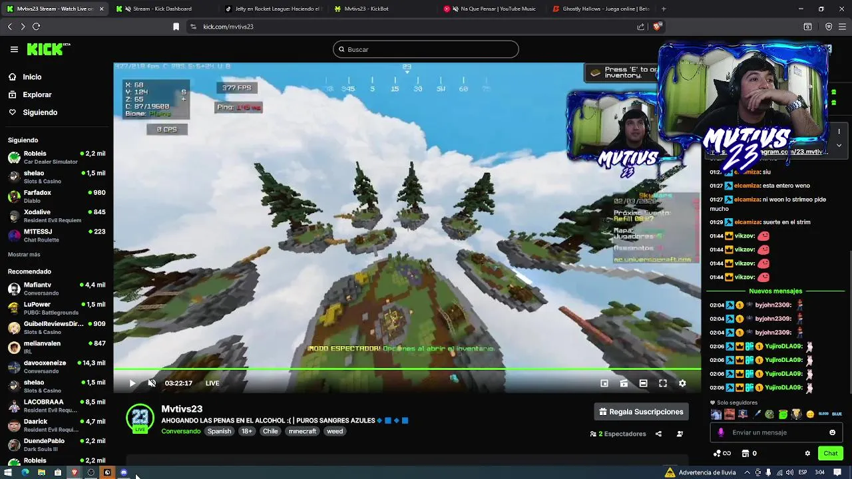852x479 pixels.
Task: Open DuendePablo Dark Souls III channel
Action: tap(57, 444)
